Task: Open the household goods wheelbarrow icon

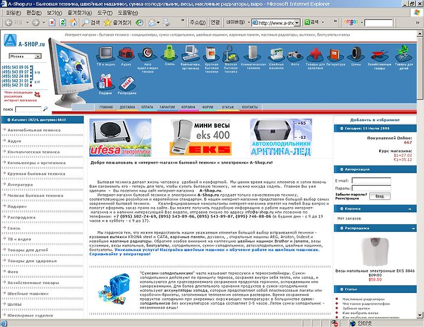Action: pos(379,55)
